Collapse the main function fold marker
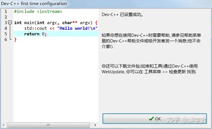The image size is (212, 129). pos(10,22)
